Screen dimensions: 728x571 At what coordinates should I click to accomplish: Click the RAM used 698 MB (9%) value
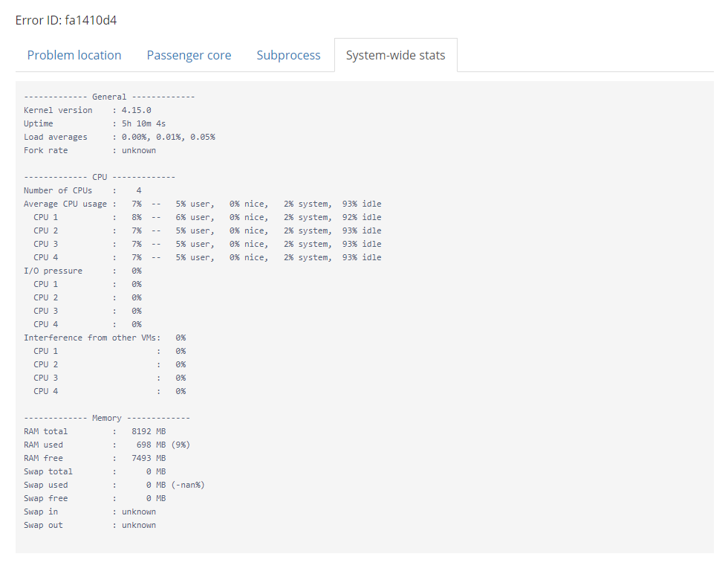pyautogui.click(x=163, y=445)
